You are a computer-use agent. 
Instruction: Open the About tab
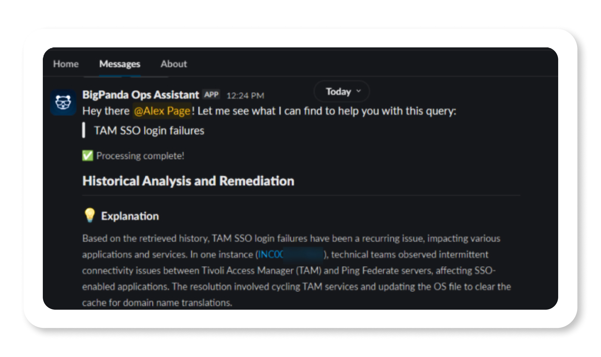click(174, 64)
